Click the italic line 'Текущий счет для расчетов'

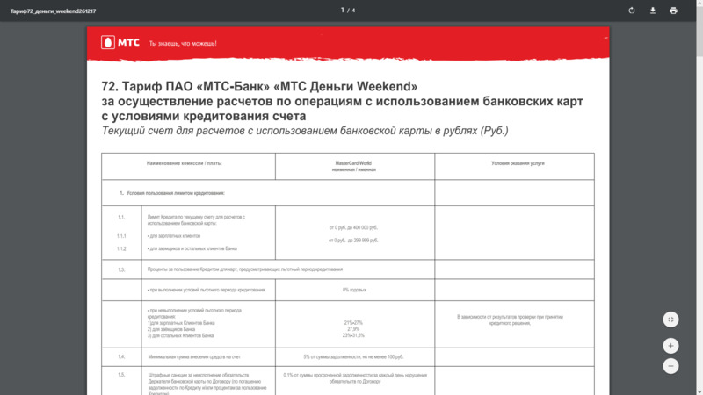pyautogui.click(x=305, y=131)
